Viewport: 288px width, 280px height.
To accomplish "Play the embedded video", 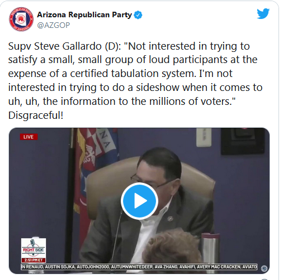I will point(139,201).
